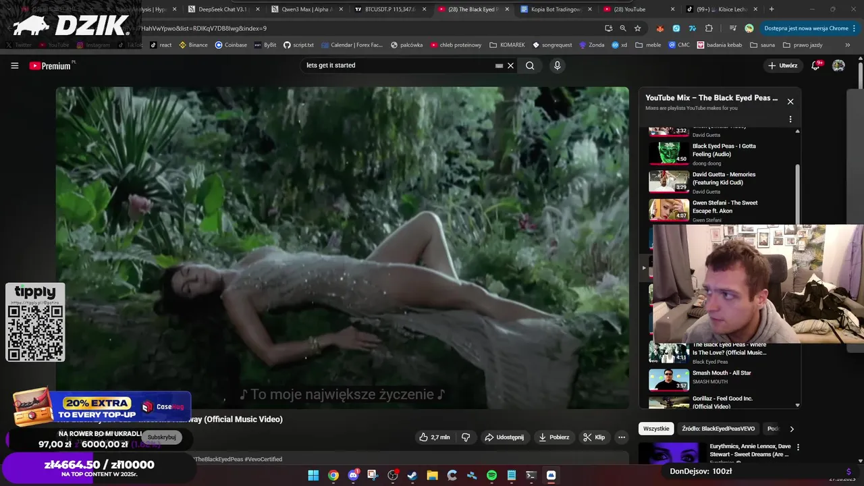Open the terminal from the taskbar
The height and width of the screenshot is (486, 864).
(531, 475)
